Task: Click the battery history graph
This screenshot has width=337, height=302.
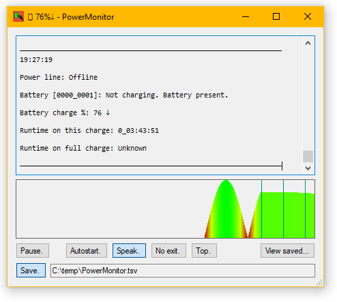Action: pyautogui.click(x=165, y=209)
